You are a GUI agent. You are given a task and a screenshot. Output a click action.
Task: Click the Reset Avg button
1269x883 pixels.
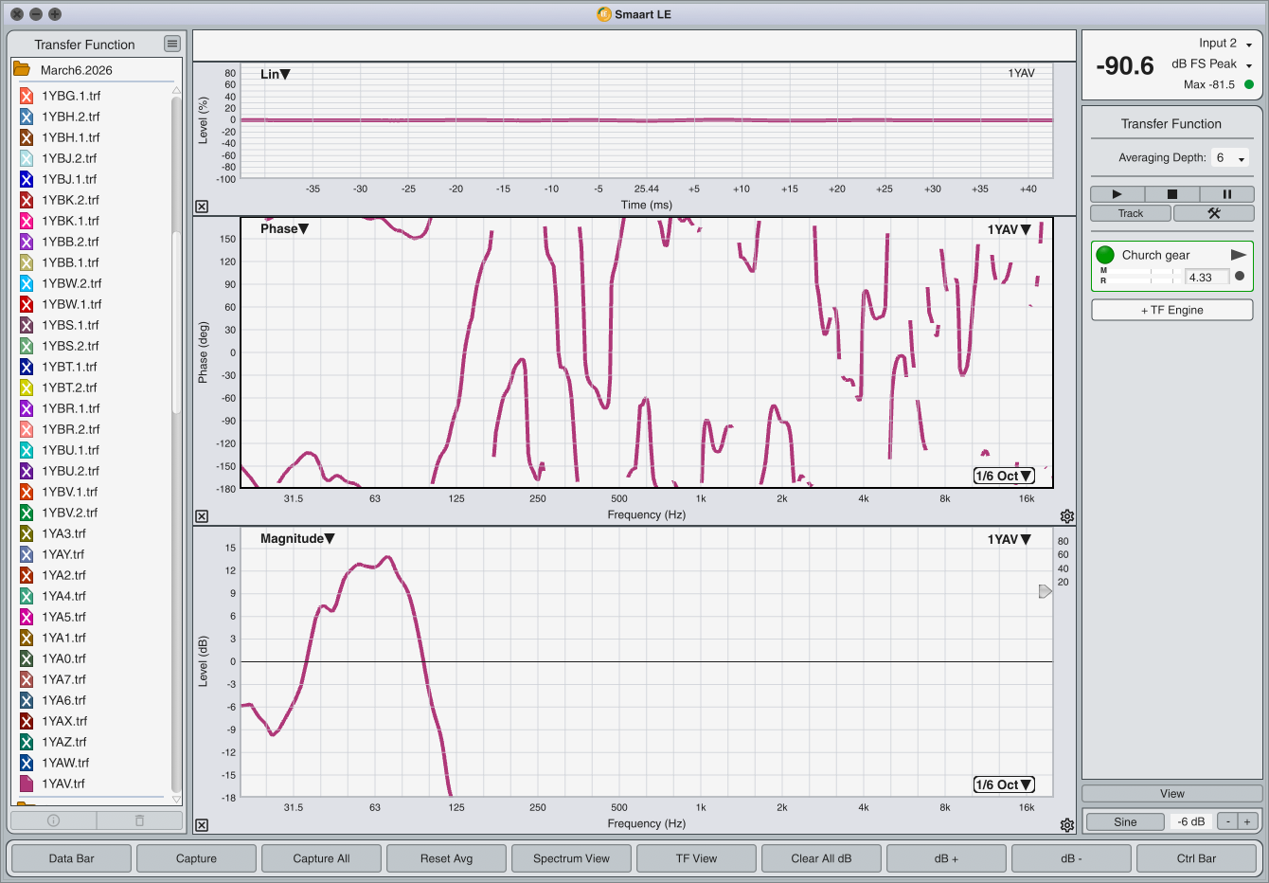[x=446, y=858]
